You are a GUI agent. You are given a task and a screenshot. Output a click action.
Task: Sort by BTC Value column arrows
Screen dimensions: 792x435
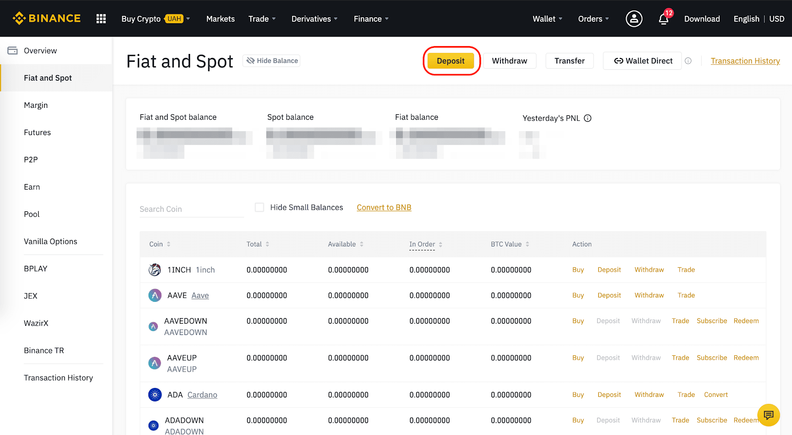(x=527, y=244)
